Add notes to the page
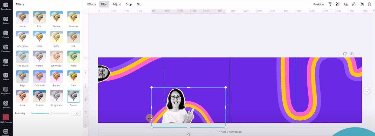 coord(345,54)
